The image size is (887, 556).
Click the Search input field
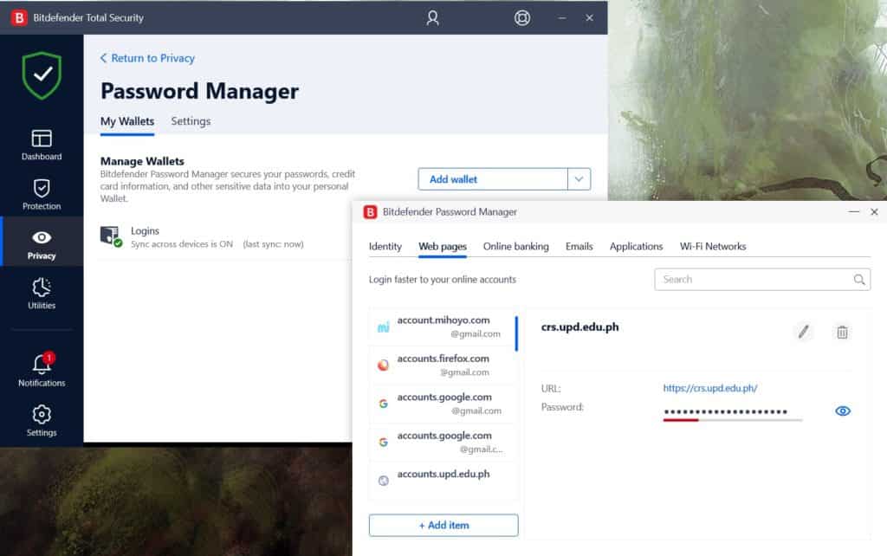coord(762,280)
